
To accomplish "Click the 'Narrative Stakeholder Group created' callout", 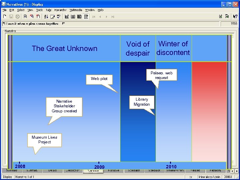I will click(64, 107).
